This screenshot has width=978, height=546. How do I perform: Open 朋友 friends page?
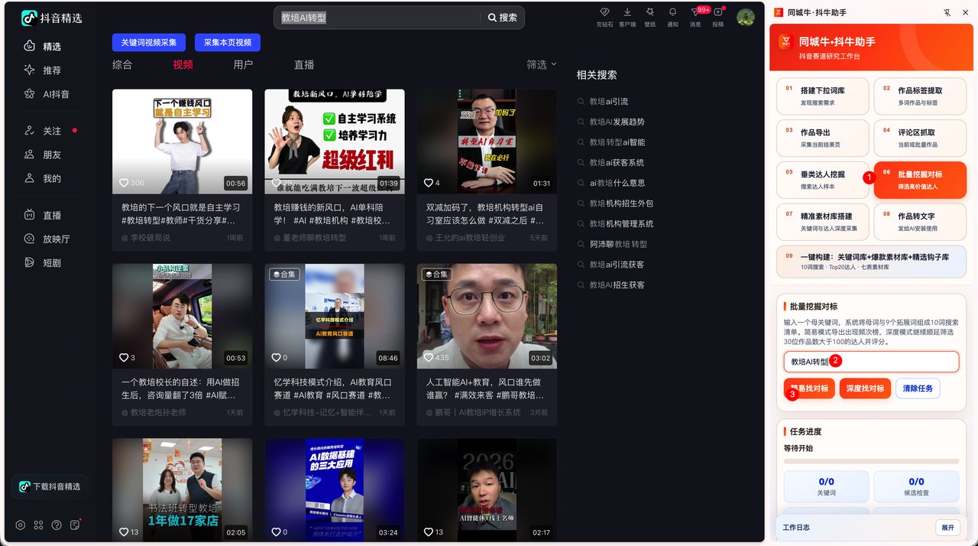tap(52, 154)
